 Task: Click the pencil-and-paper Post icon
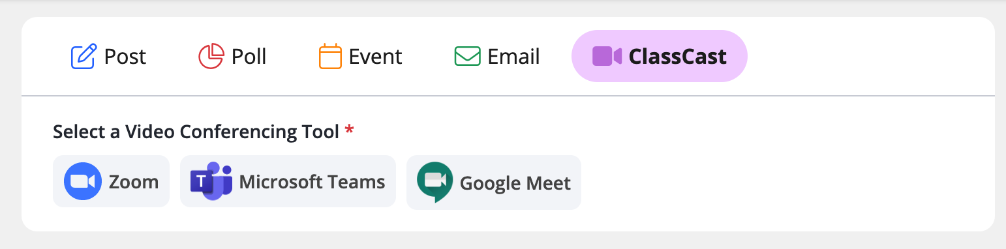click(x=84, y=56)
